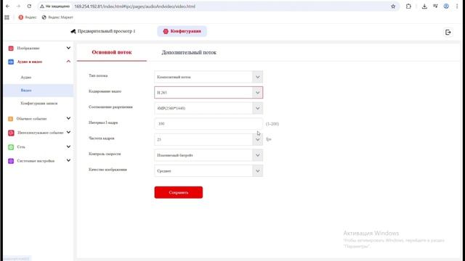Click the orange Обычное событие icon
Screen dimensions: 465x261
[x=11, y=119]
